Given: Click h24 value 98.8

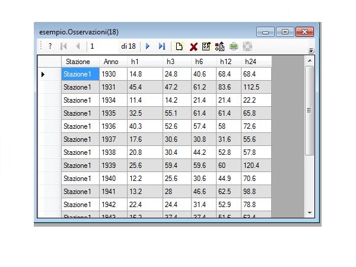Looking at the screenshot, I should 256,192.
